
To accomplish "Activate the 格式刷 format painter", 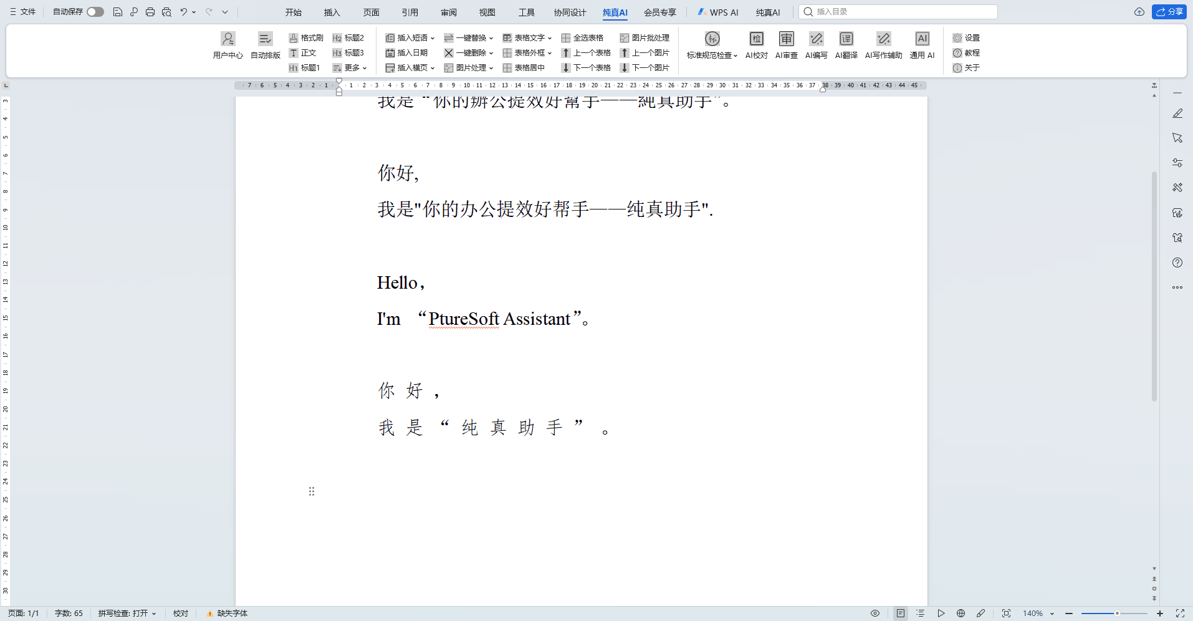I will pos(306,38).
